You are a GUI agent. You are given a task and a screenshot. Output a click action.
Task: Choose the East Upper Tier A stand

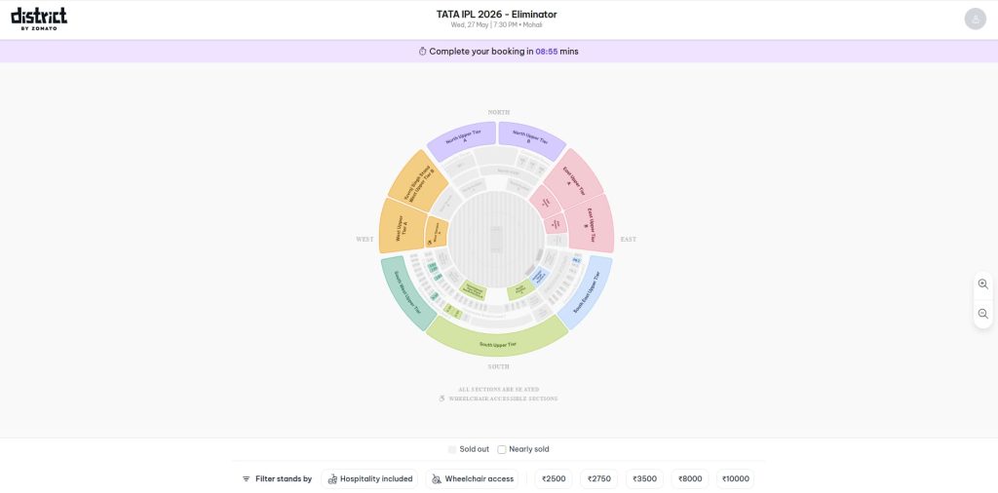573,178
